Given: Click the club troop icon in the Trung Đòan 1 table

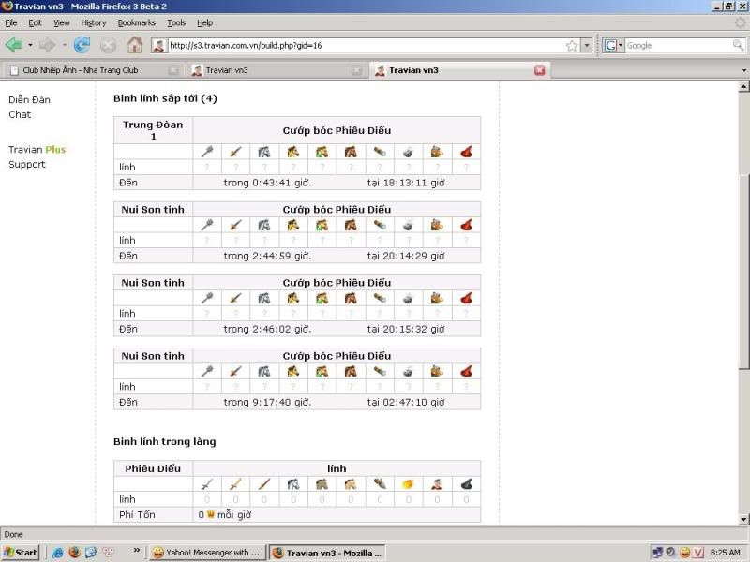Looking at the screenshot, I should (x=206, y=152).
